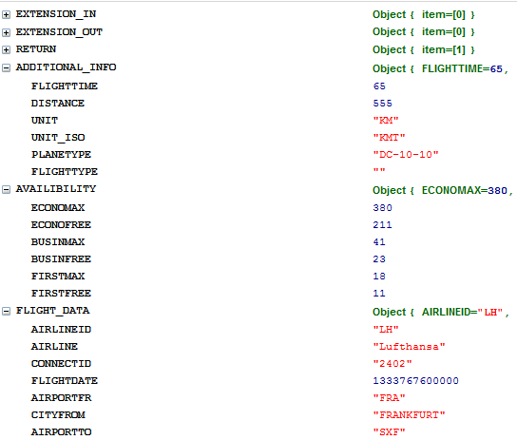Expand the EXTENSION_OUT node
The width and height of the screenshot is (517, 440).
(6, 32)
